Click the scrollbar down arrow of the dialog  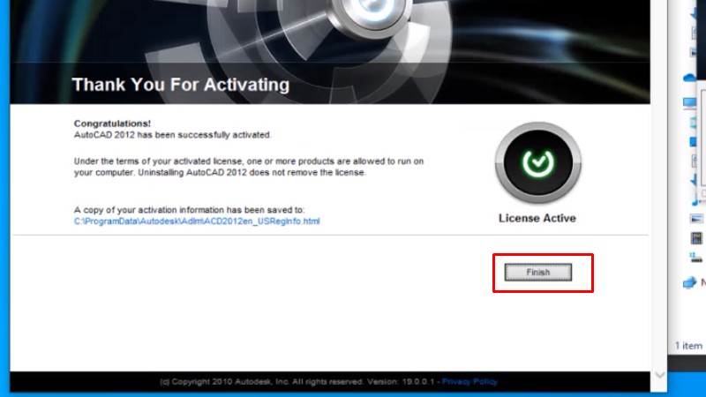(657, 375)
